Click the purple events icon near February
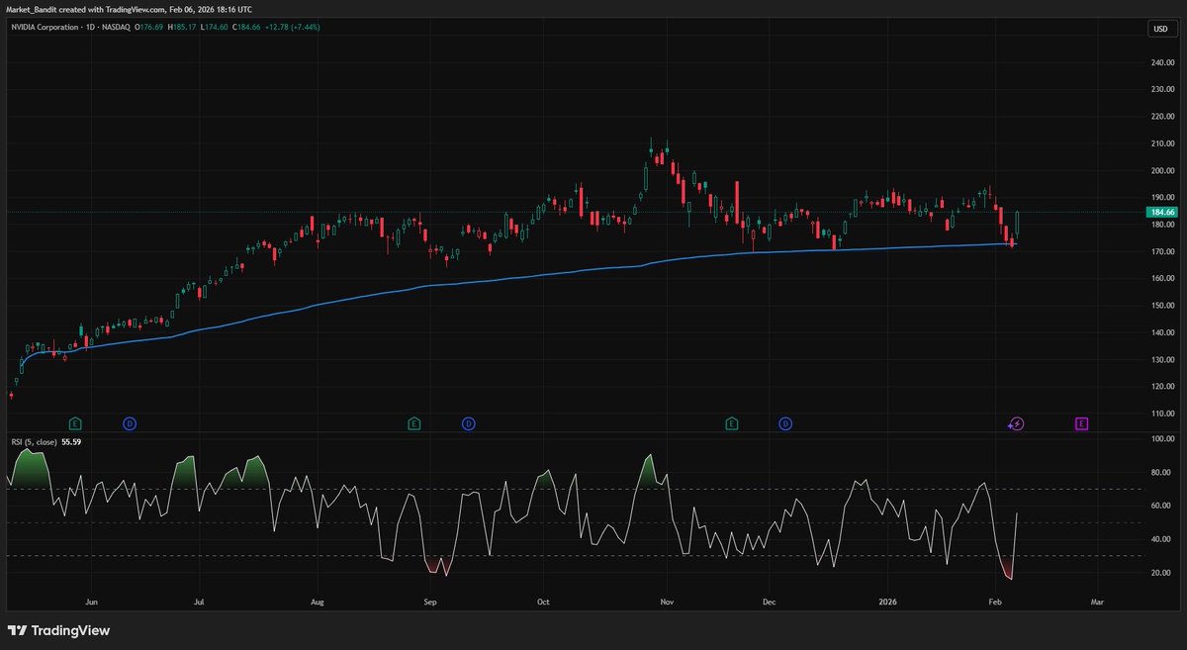This screenshot has height=650, width=1187. [1015, 422]
